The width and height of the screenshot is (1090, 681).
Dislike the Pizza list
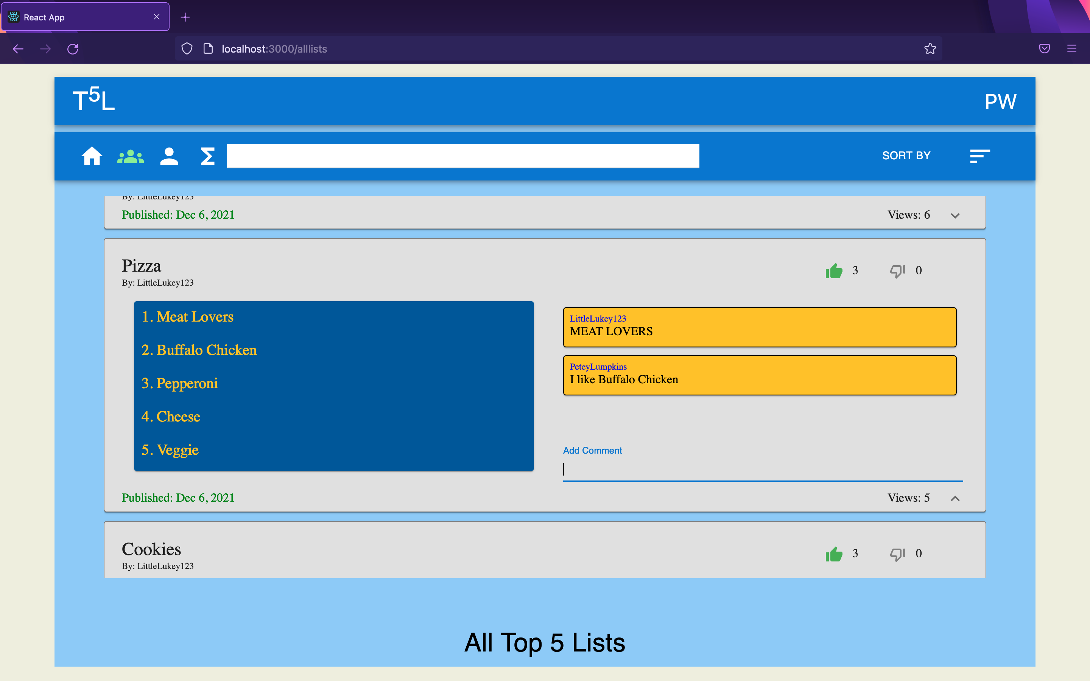[897, 271]
